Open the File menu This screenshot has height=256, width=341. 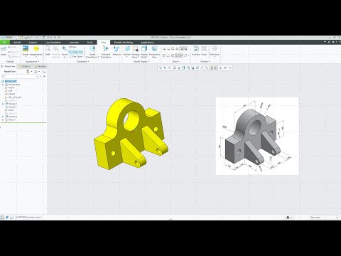click(x=4, y=43)
